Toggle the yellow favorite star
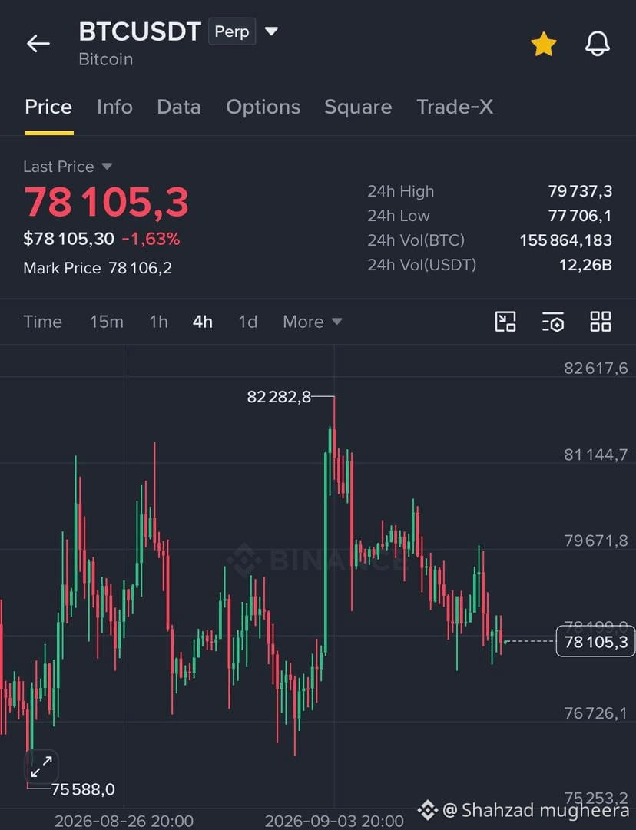 pyautogui.click(x=543, y=44)
